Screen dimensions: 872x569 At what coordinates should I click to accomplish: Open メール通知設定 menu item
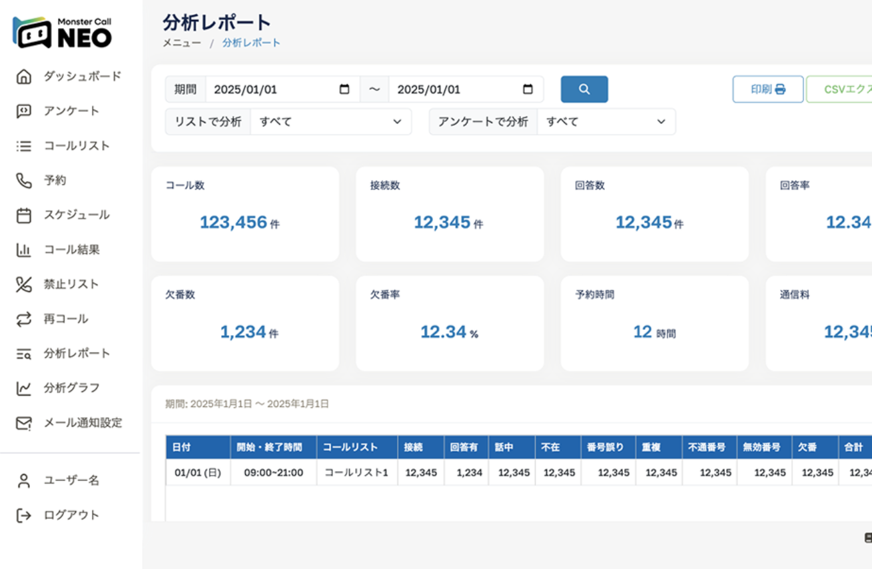[x=83, y=422]
